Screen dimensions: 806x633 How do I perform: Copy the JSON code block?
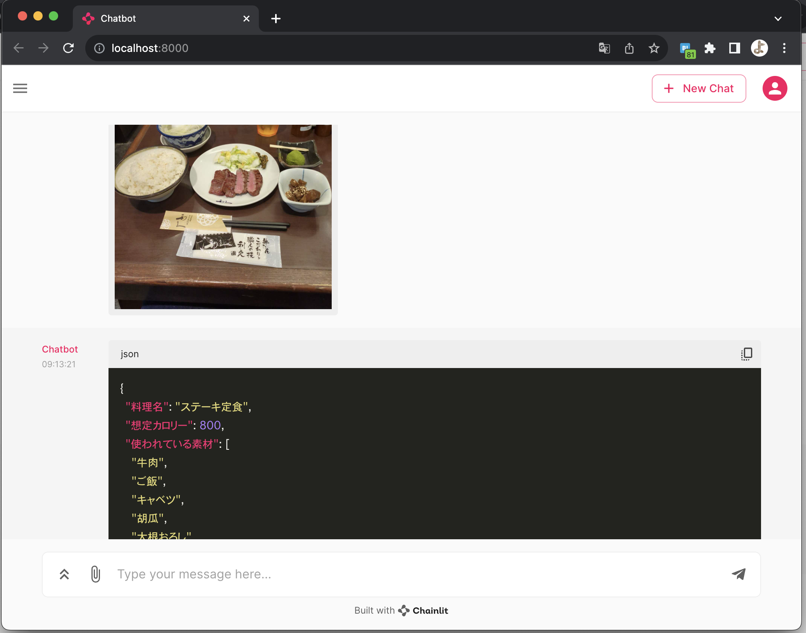point(746,354)
